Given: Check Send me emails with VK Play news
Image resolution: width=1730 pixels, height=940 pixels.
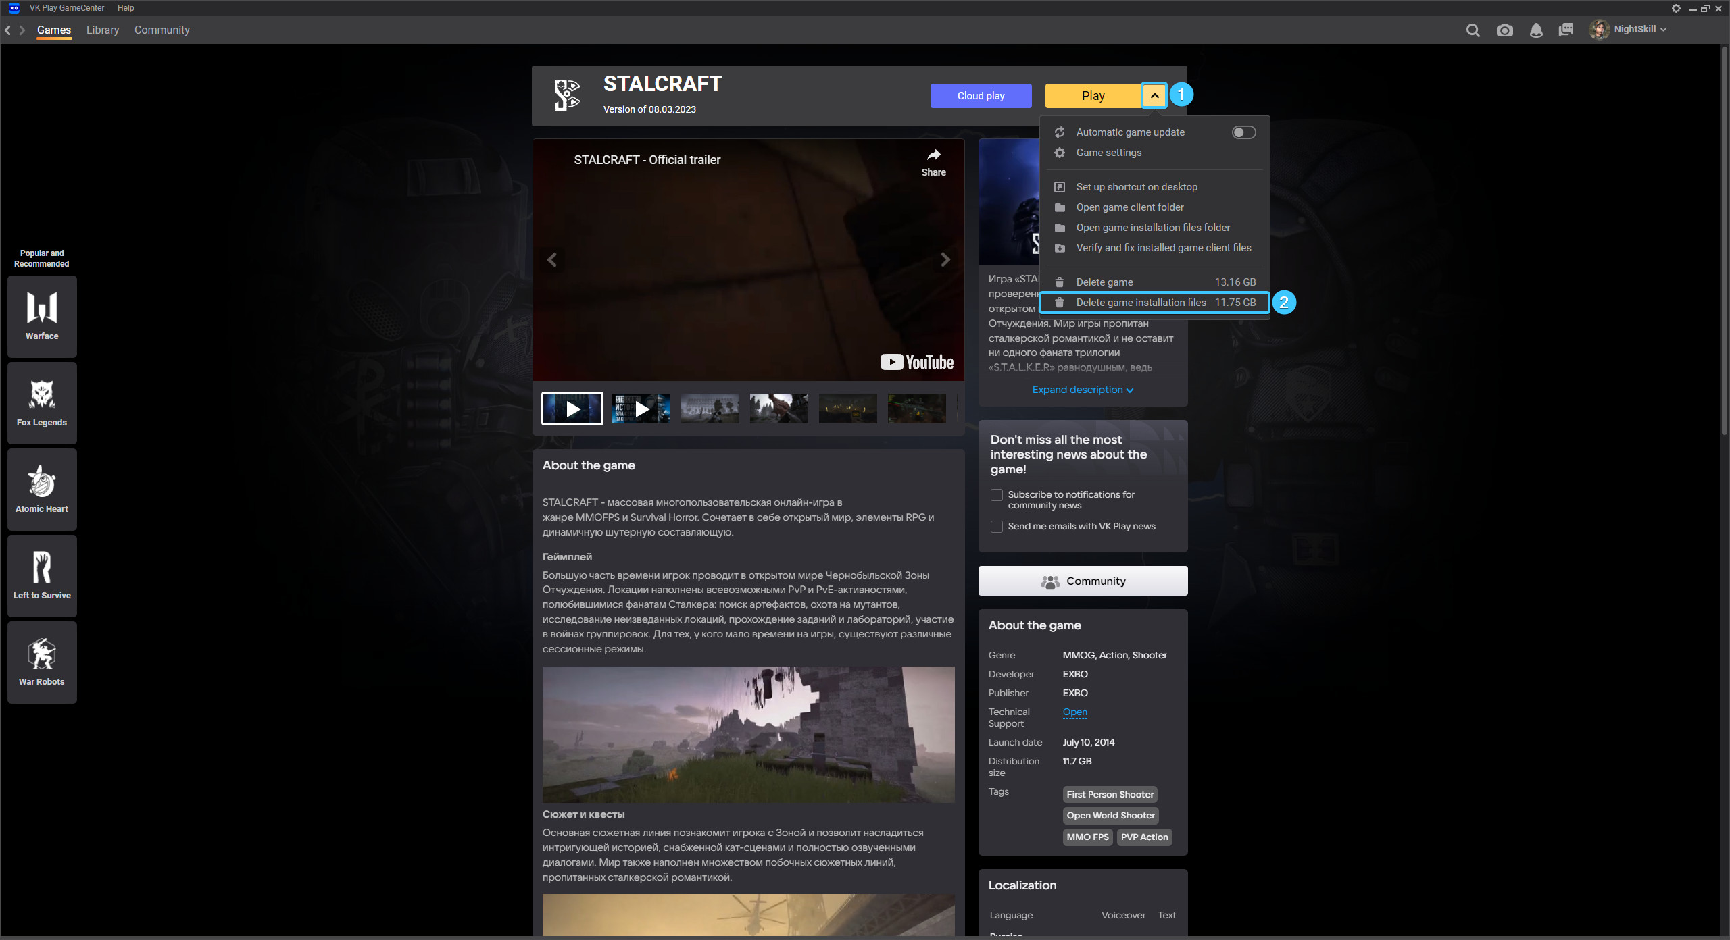Looking at the screenshot, I should click(996, 527).
